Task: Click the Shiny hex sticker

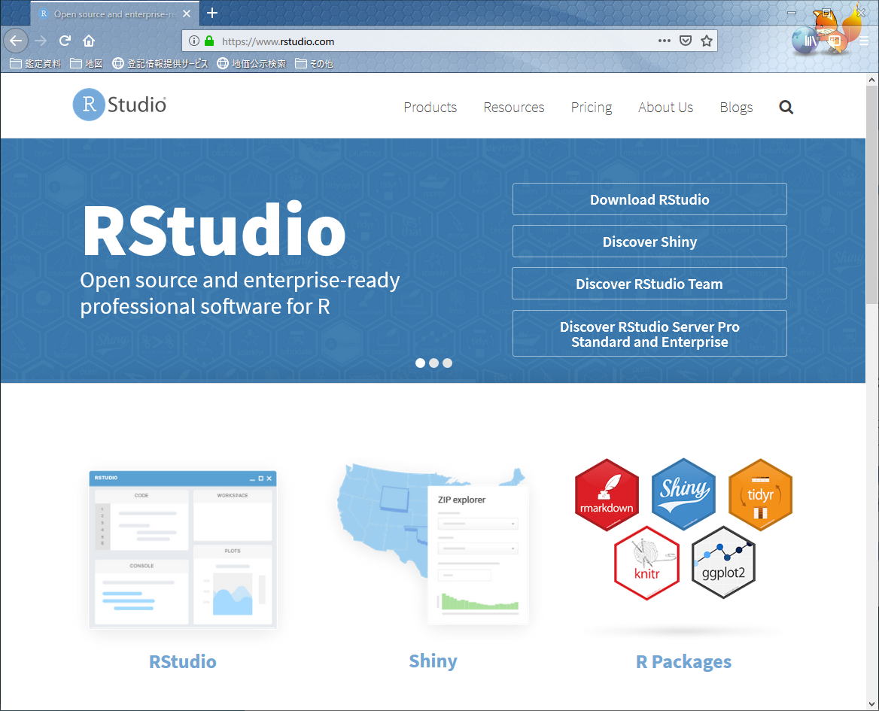Action: pos(683,494)
